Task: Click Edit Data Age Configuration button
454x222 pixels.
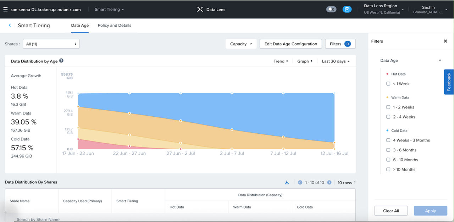Action: tap(290, 44)
